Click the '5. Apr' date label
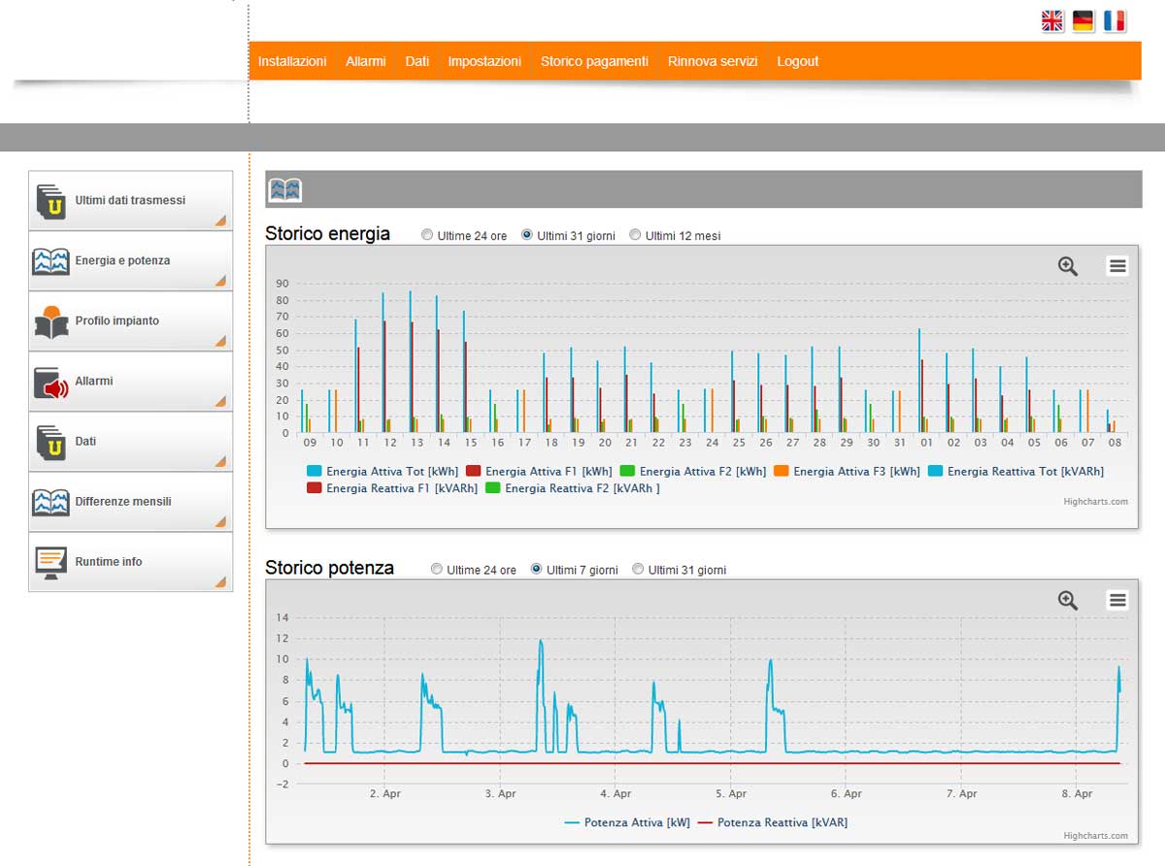1165x866 pixels. pos(731,793)
